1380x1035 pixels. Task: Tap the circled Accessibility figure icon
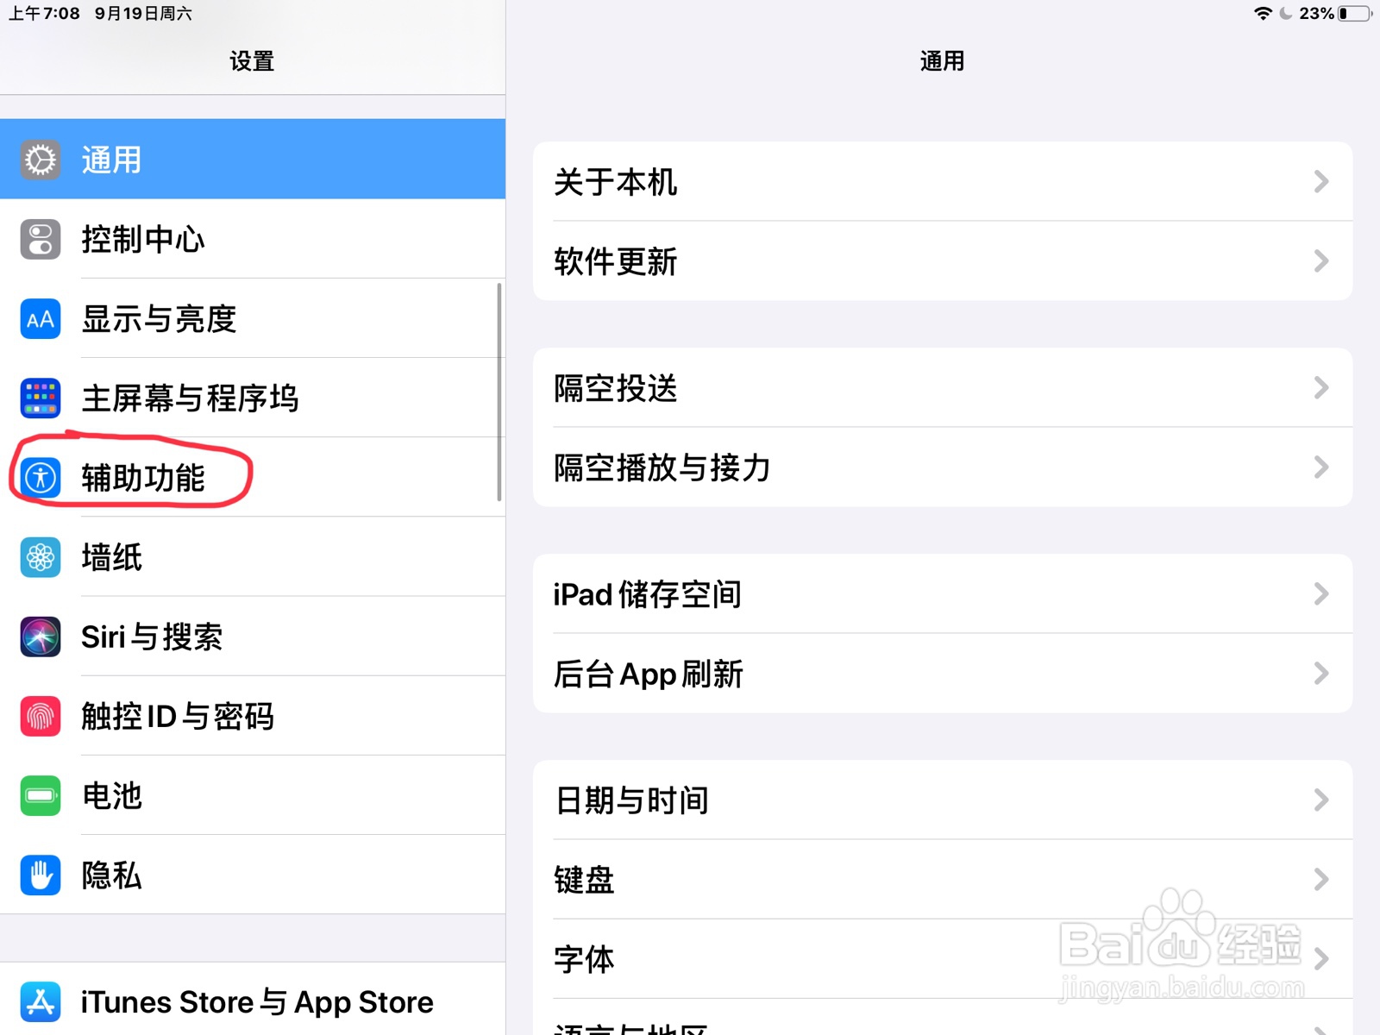click(x=41, y=478)
